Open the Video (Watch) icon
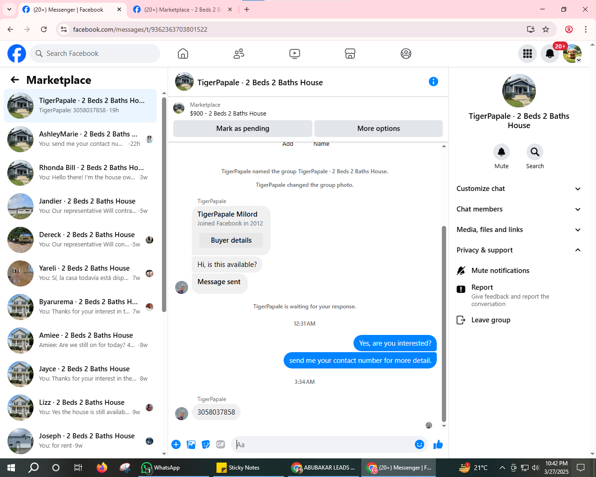 295,54
